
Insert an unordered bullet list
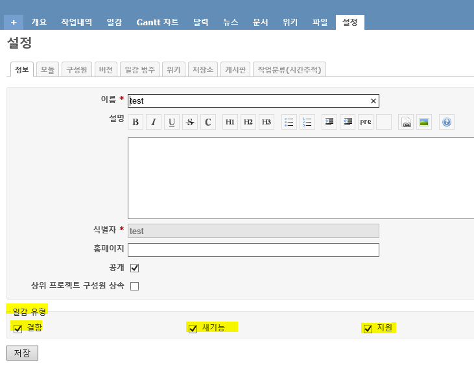289,122
